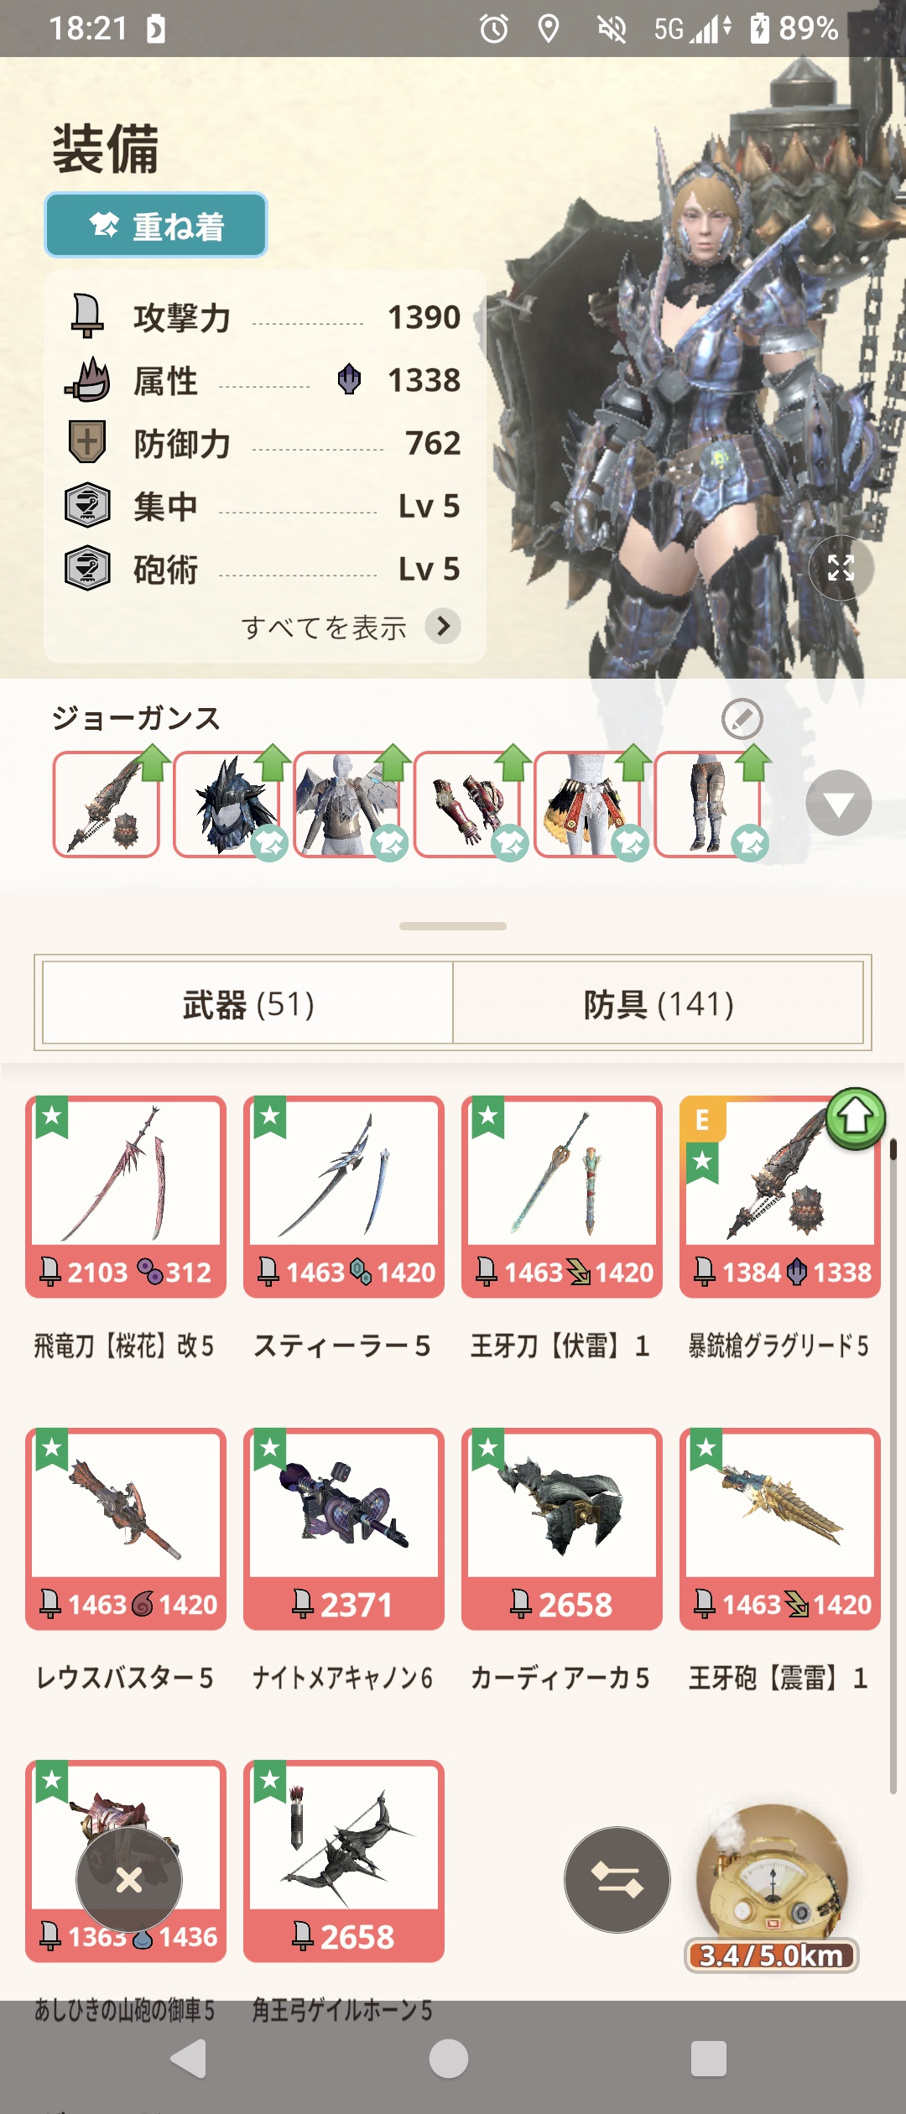This screenshot has width=906, height=2114.
Task: Tap the pencil edit icon beside ジョーガンス
Action: click(742, 719)
